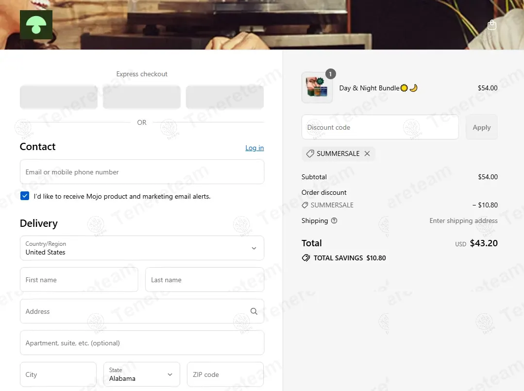This screenshot has height=391, width=524.
Task: Open the shopping bag cart icon
Action: click(x=491, y=25)
